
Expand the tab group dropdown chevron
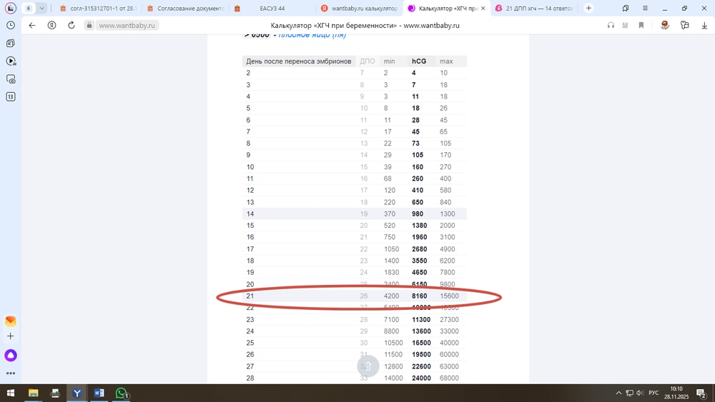[x=42, y=9]
